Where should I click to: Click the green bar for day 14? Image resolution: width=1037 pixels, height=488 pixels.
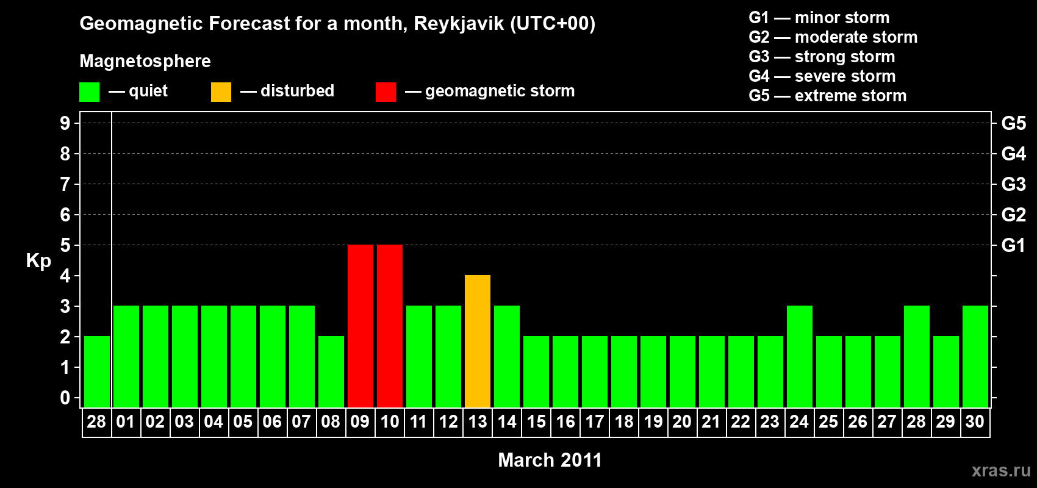pyautogui.click(x=507, y=357)
